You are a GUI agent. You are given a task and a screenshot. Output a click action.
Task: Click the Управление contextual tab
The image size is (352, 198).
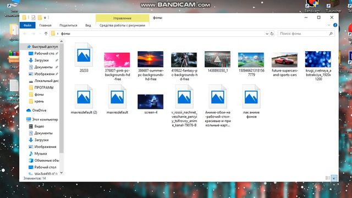(122, 18)
